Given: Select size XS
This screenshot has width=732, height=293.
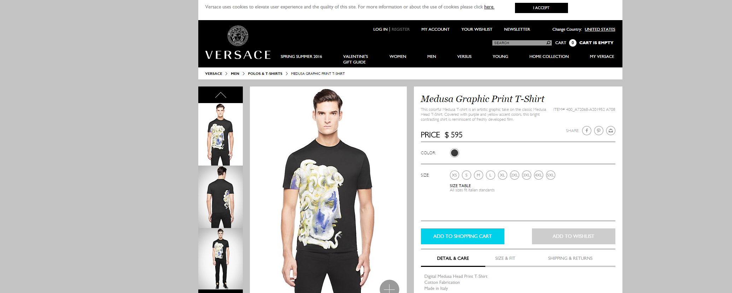Looking at the screenshot, I should (x=455, y=175).
